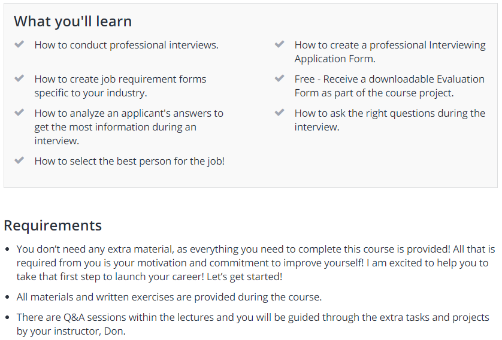
Task: Click checkmark beside Interviewing Application Form item
Action: click(280, 44)
